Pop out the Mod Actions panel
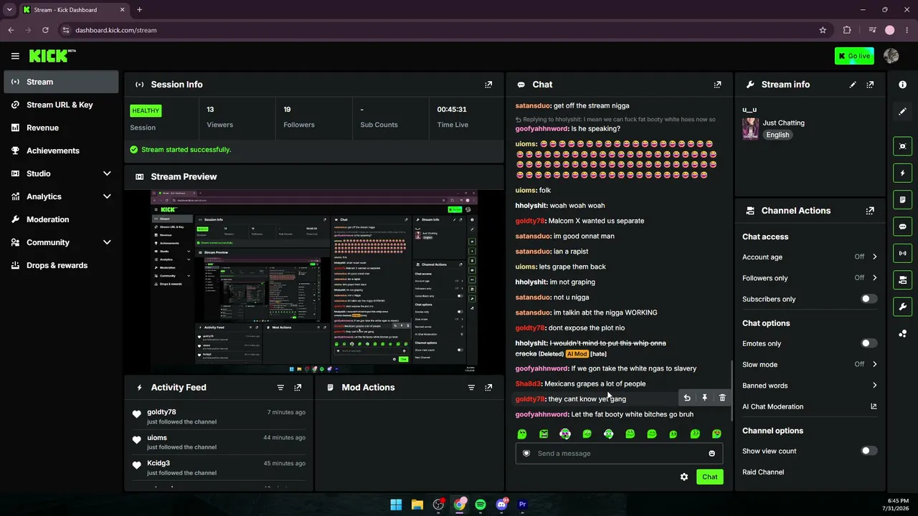This screenshot has height=516, width=918. coord(488,388)
